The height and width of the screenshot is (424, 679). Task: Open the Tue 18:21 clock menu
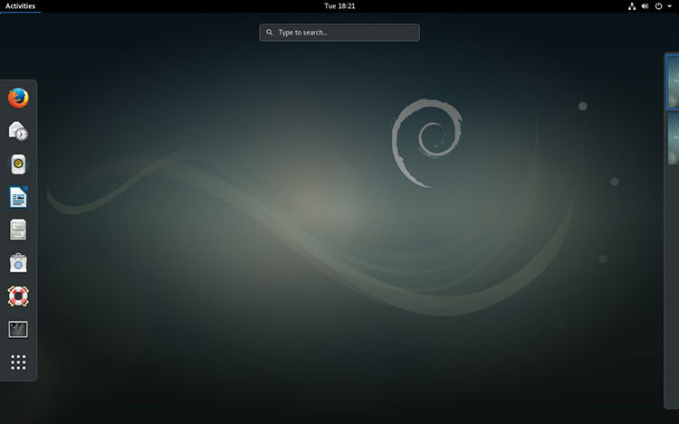tap(339, 6)
